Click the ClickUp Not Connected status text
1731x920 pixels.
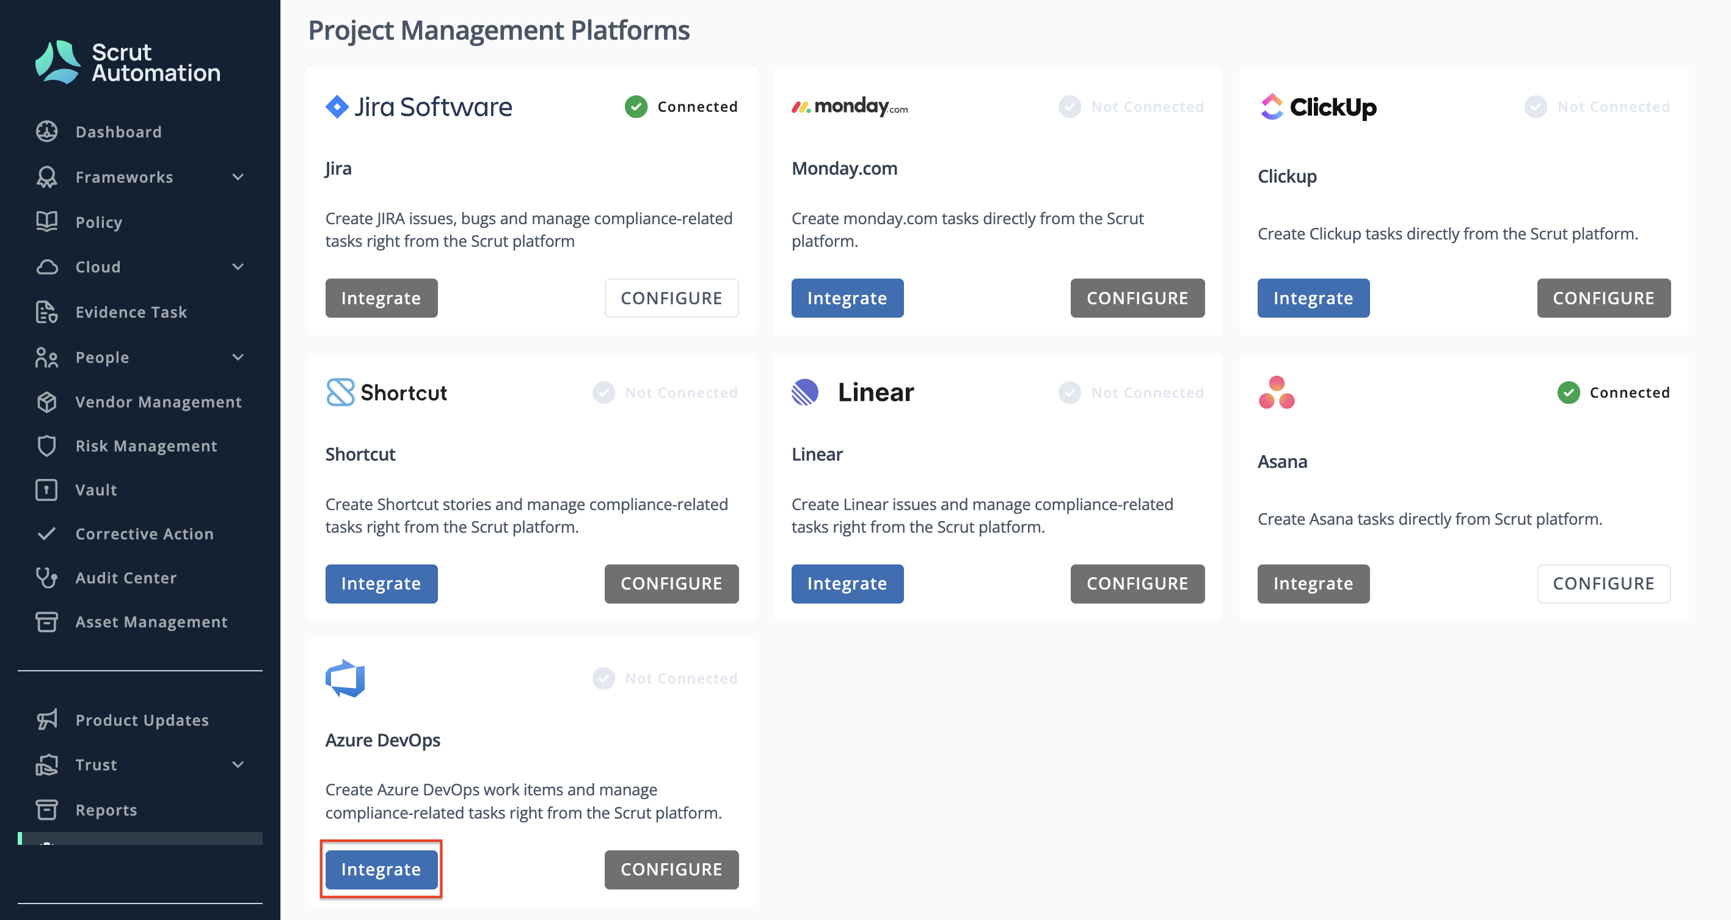pyautogui.click(x=1613, y=106)
